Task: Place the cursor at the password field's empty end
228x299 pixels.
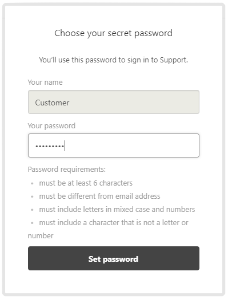Action: (x=131, y=145)
